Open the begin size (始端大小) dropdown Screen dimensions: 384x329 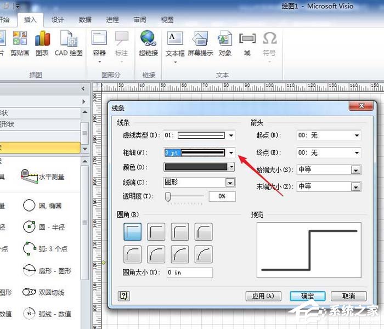click(x=356, y=170)
